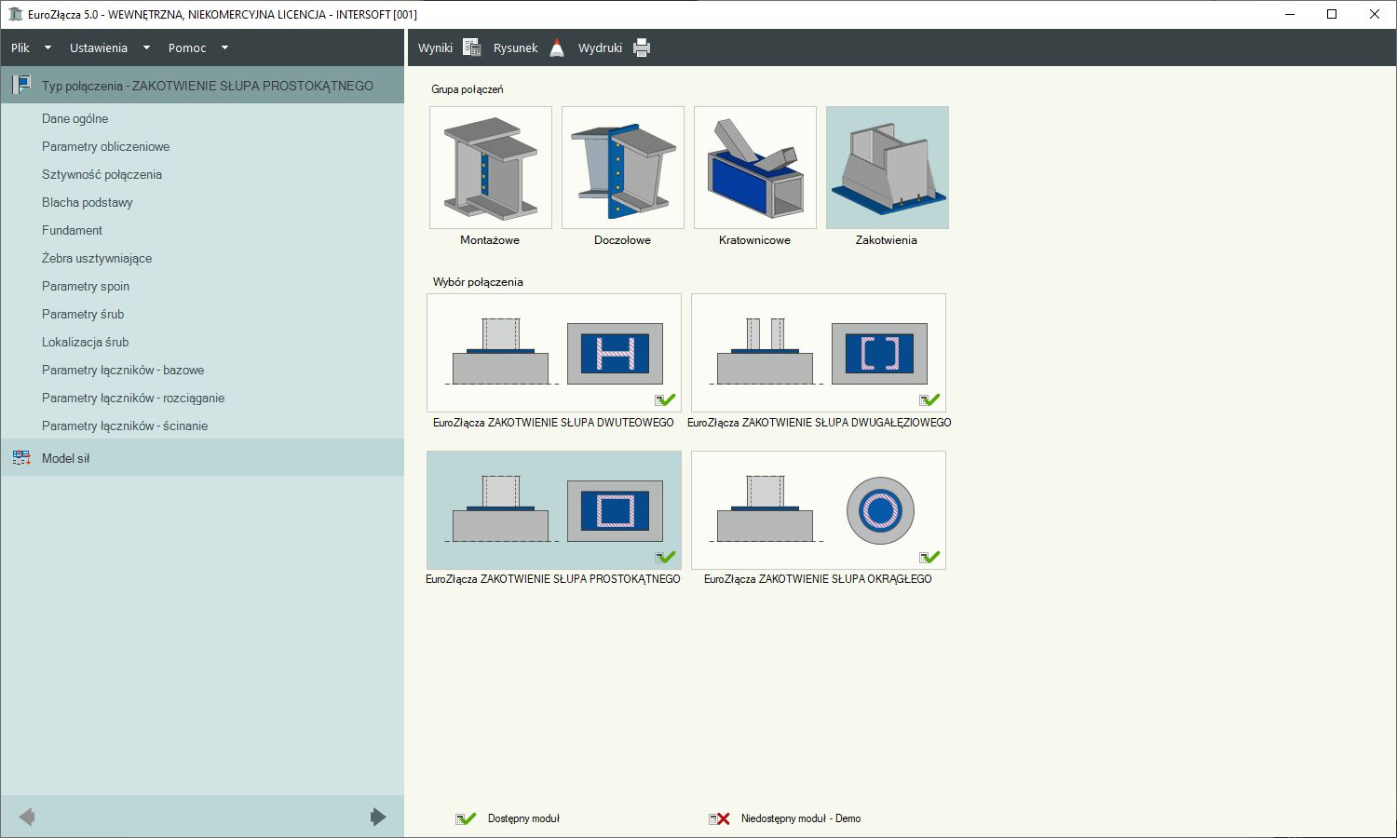Choose ZAKOTWIENIE SŁUPA PROSTOKĄTNEGO connection tile
This screenshot has width=1397, height=838.
coord(554,510)
